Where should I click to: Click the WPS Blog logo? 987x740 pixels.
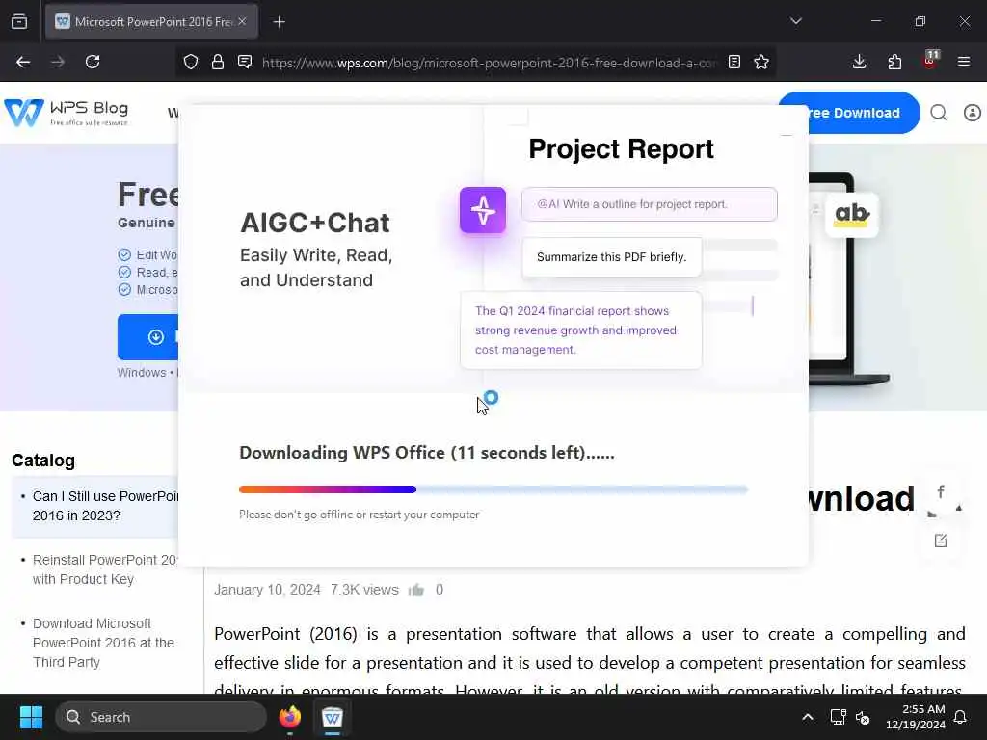coord(67,113)
